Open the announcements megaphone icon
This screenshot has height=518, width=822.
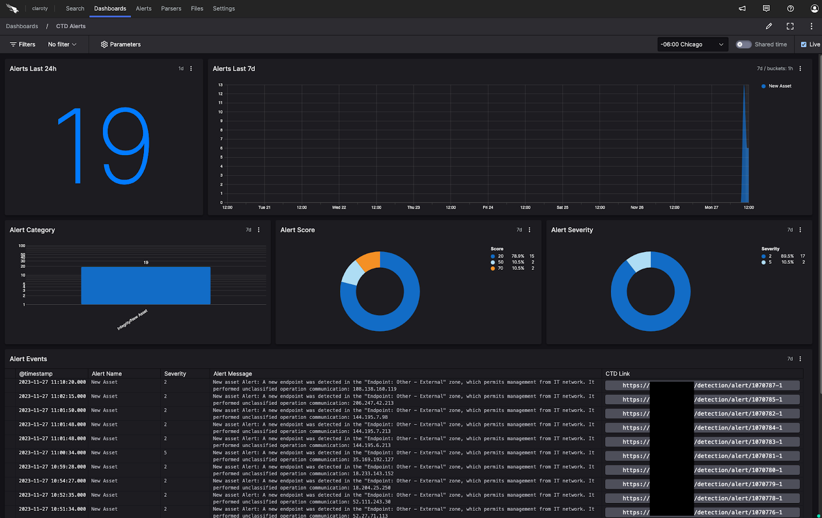point(742,9)
